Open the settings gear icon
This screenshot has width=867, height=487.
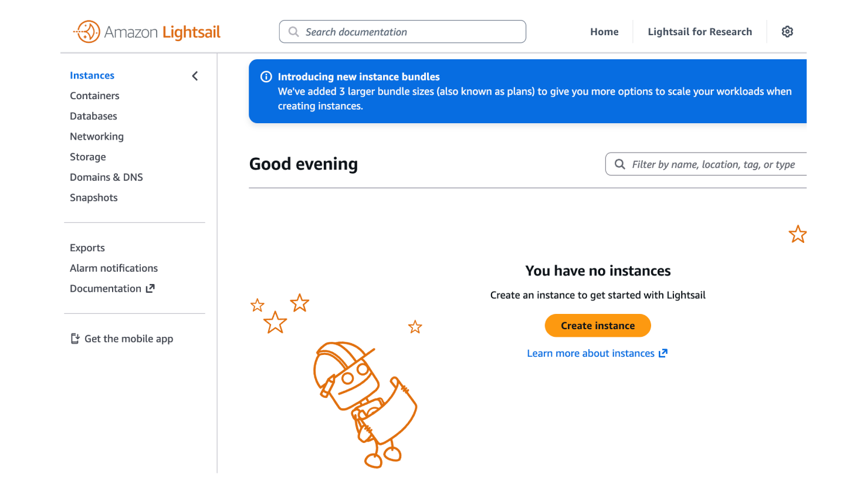tap(787, 32)
